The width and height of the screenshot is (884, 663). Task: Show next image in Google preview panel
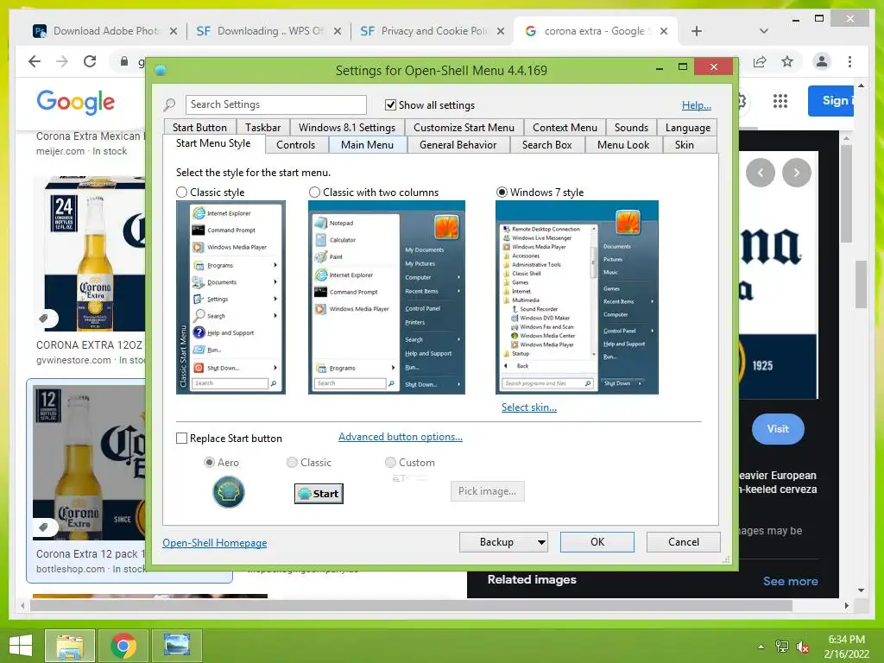coord(797,173)
